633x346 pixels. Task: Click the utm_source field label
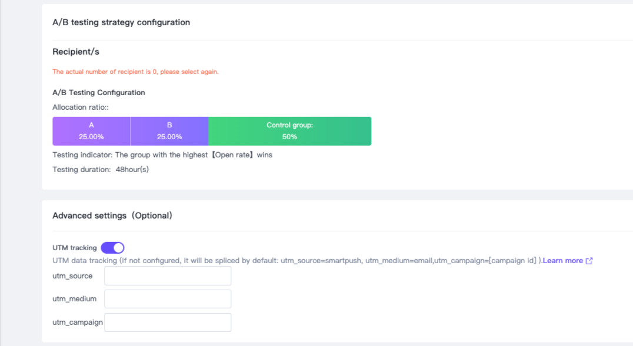tap(72, 276)
